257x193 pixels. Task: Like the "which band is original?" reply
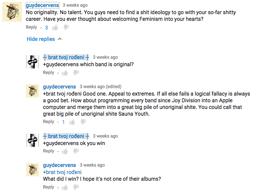point(65,73)
